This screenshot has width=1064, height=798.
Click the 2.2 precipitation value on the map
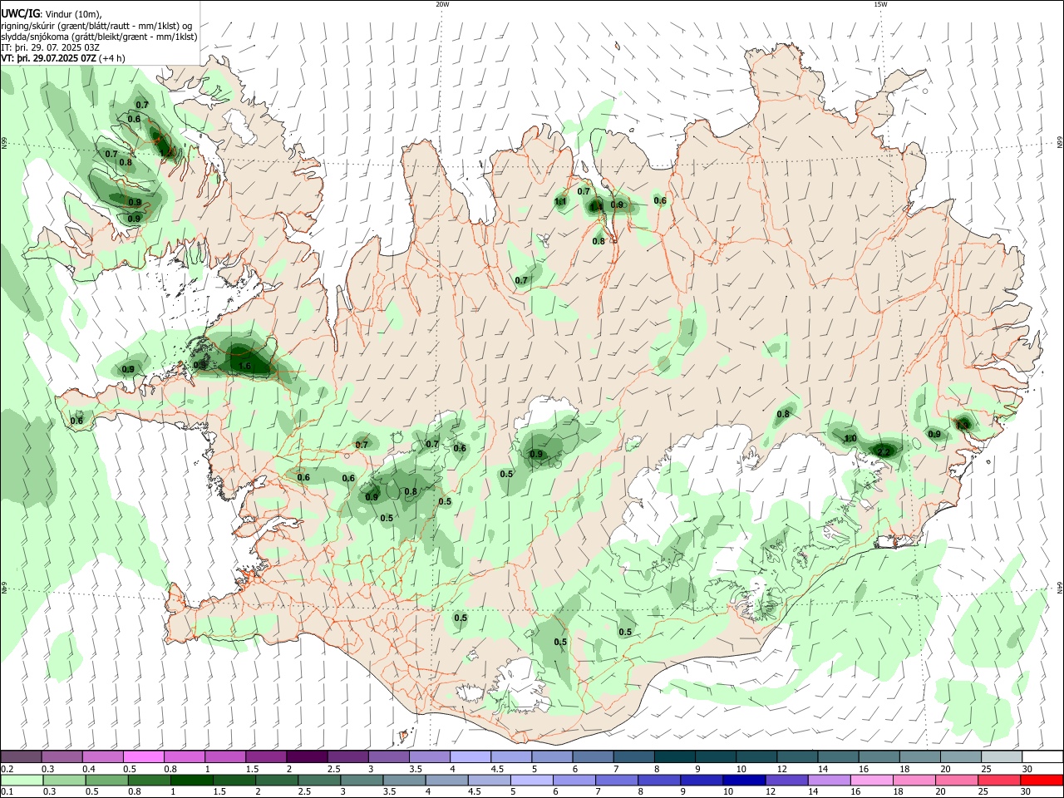pos(884,451)
